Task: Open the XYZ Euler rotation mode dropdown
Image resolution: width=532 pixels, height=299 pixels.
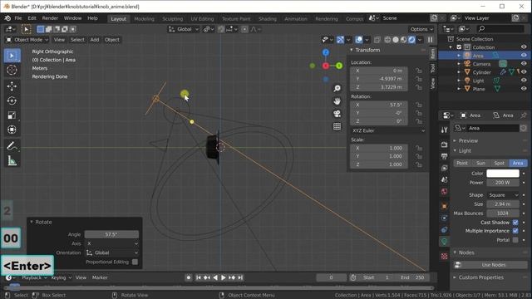Action: click(x=388, y=130)
